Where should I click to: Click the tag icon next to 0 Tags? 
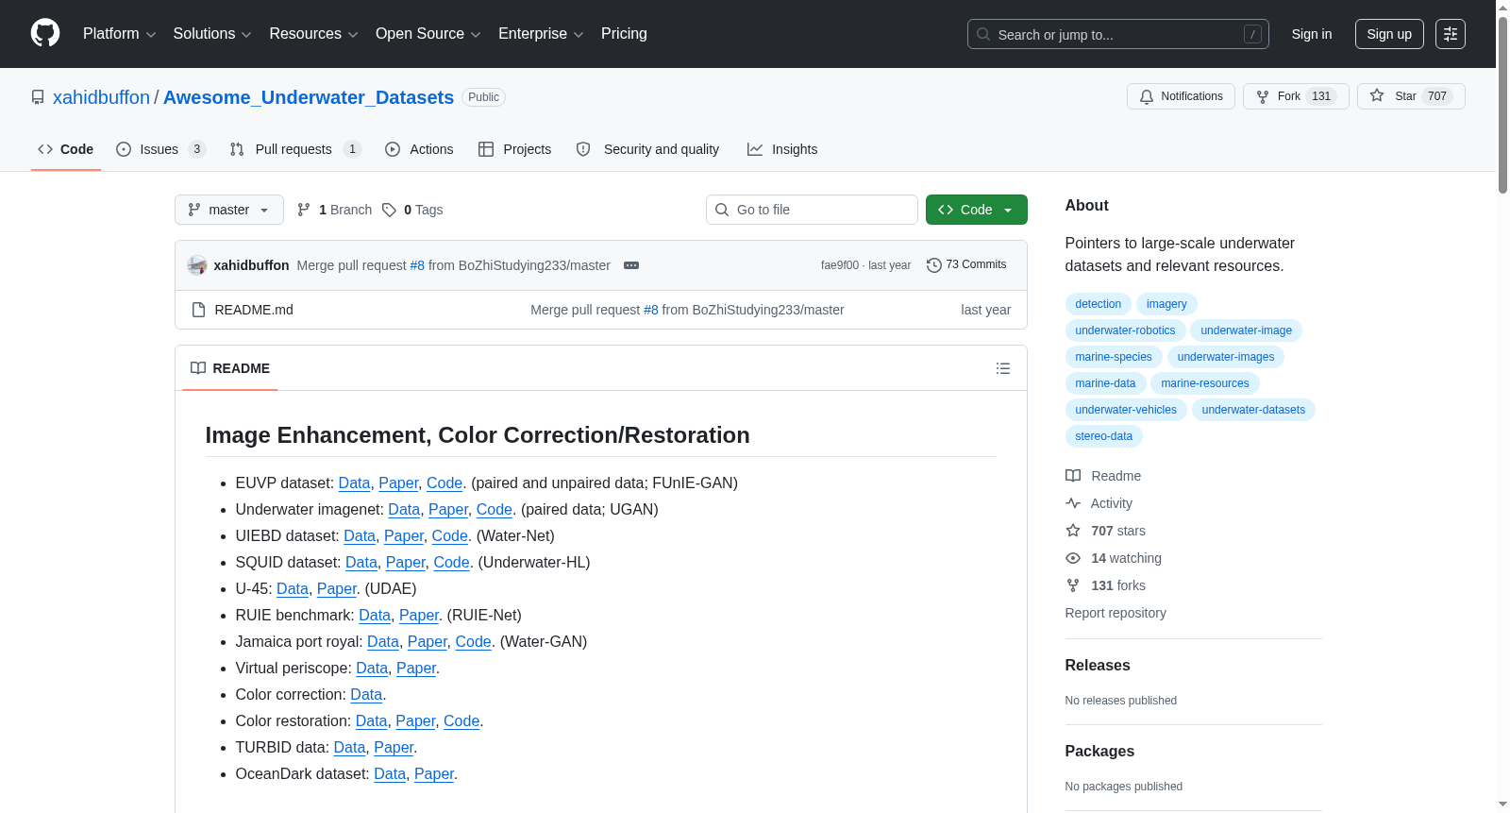coord(389,210)
